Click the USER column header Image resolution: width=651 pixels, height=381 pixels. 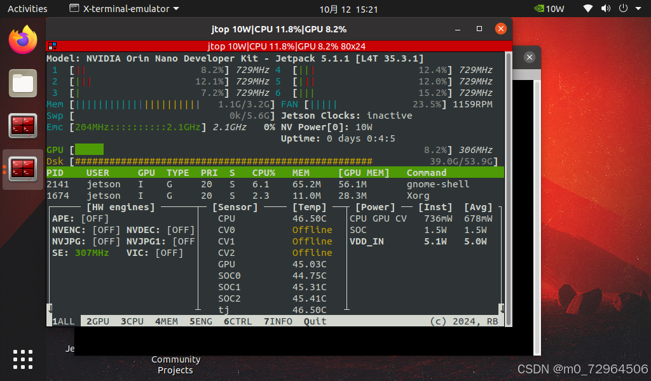point(97,173)
